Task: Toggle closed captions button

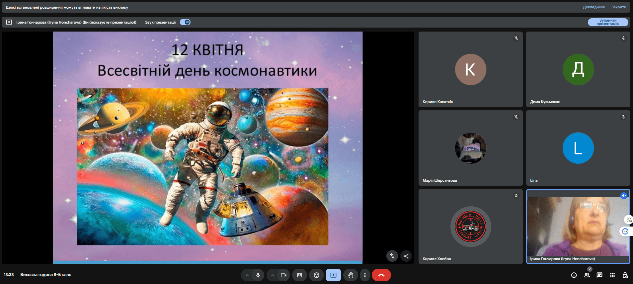Action: (x=299, y=275)
